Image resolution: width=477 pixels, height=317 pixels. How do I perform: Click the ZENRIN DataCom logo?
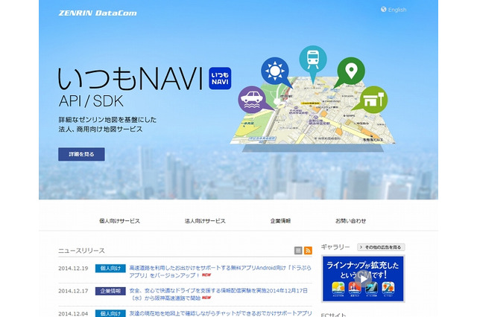(x=98, y=13)
